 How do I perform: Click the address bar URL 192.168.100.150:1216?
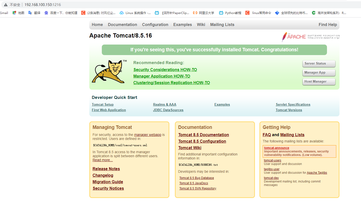[x=43, y=5]
